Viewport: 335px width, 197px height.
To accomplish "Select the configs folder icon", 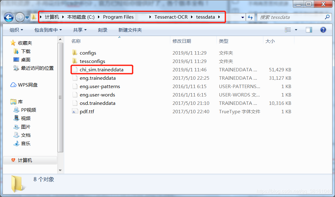I will (74, 52).
